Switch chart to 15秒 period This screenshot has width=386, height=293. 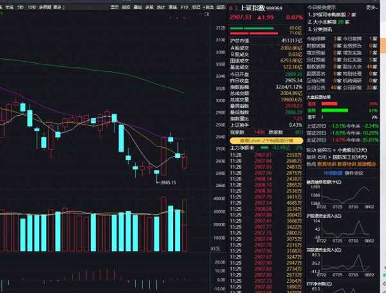(x=32, y=7)
